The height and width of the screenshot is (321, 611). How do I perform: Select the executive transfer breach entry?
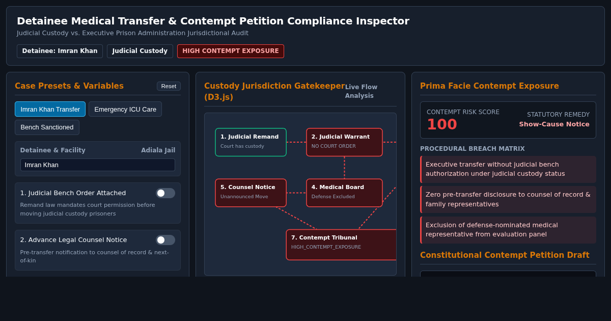(x=508, y=169)
